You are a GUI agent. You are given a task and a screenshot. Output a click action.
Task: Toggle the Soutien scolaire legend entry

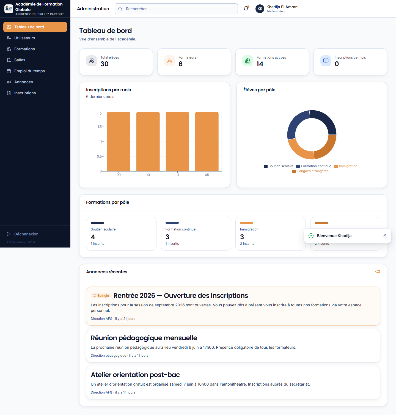(278, 166)
